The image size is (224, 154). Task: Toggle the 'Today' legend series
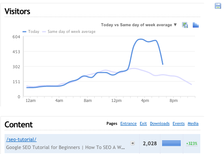click(31, 32)
